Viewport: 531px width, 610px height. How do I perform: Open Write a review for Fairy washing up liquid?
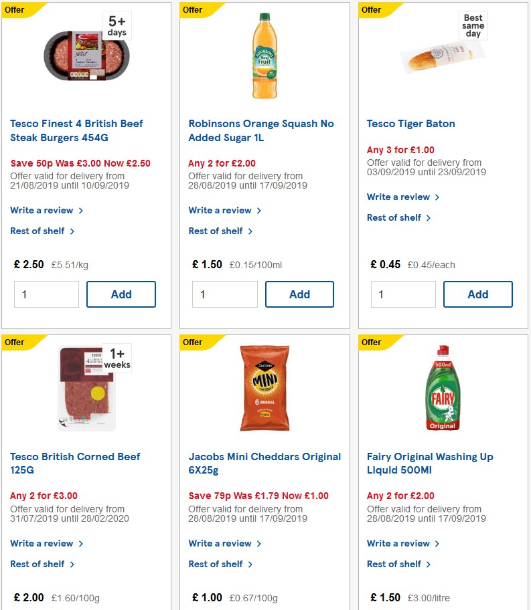click(x=398, y=543)
